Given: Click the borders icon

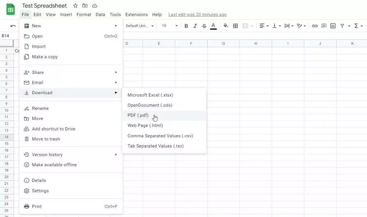Looking at the screenshot, I should tap(235, 26).
